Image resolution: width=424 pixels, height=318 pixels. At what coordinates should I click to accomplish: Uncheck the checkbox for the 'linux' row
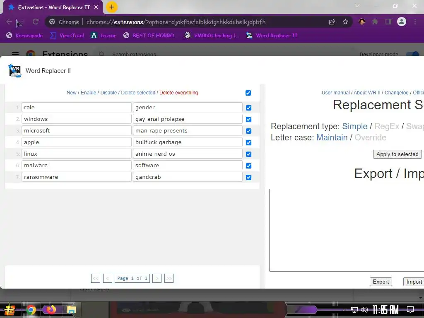(248, 154)
